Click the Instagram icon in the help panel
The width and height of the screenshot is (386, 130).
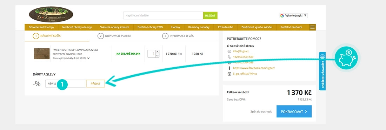click(x=229, y=74)
